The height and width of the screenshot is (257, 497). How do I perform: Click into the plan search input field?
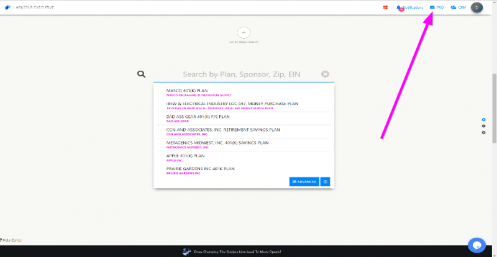click(241, 74)
